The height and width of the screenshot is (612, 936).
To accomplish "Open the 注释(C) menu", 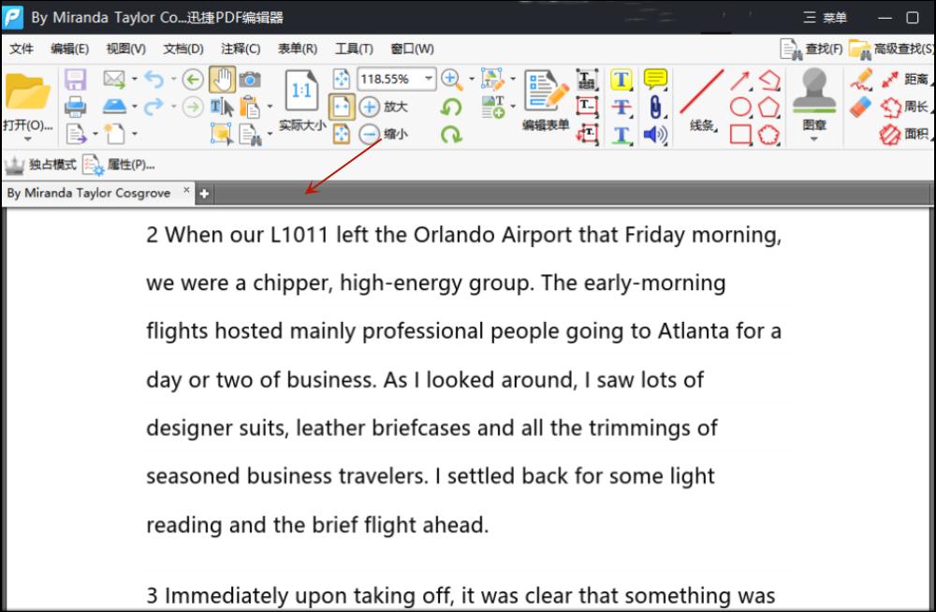I will click(241, 49).
